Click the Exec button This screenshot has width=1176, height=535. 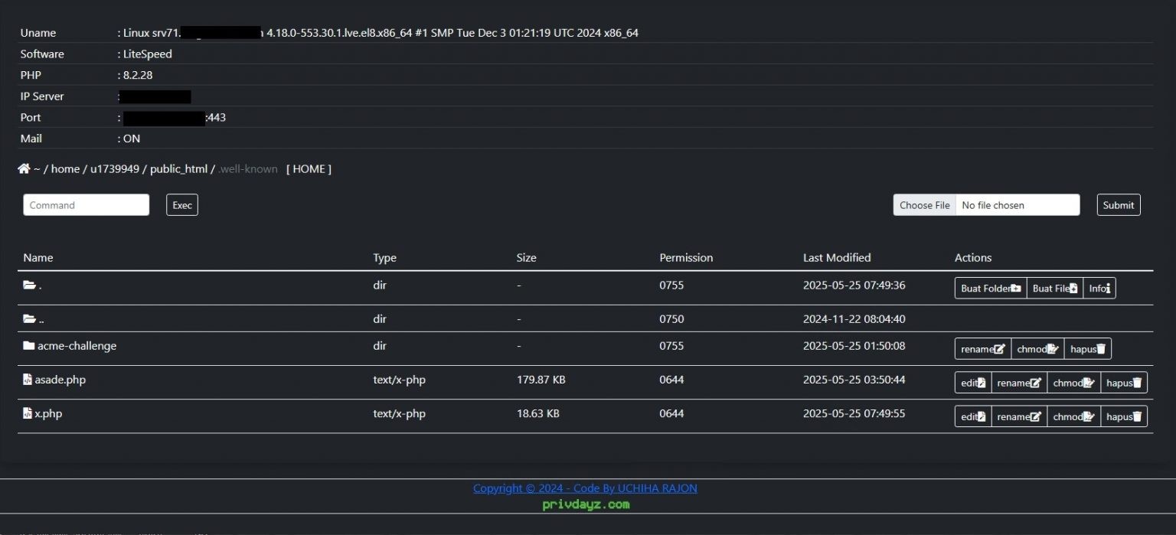point(182,205)
